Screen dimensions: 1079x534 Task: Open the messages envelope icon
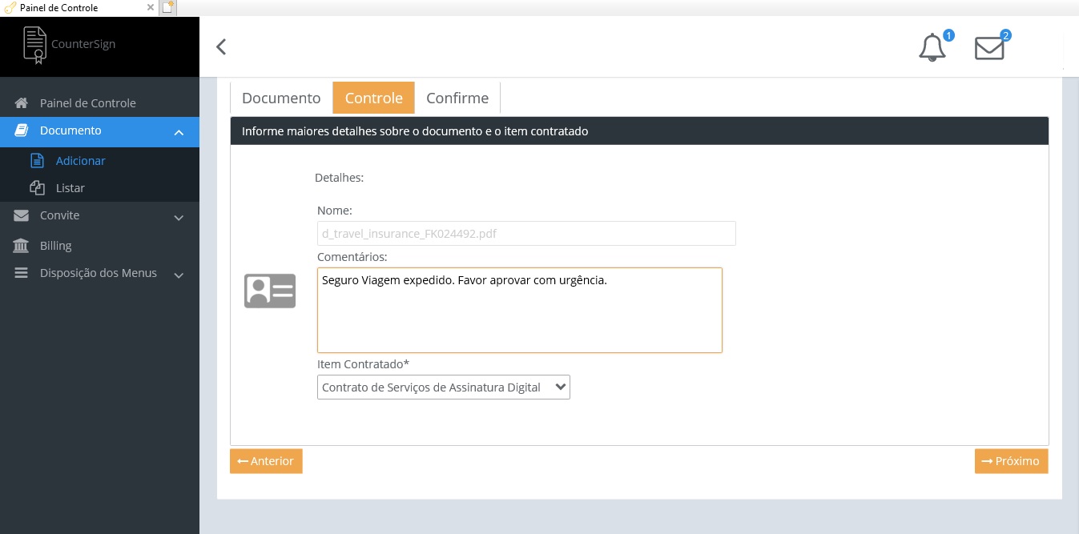989,48
